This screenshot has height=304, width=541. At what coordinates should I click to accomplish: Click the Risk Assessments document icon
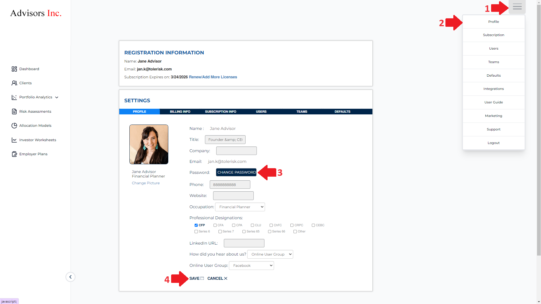[14, 112]
